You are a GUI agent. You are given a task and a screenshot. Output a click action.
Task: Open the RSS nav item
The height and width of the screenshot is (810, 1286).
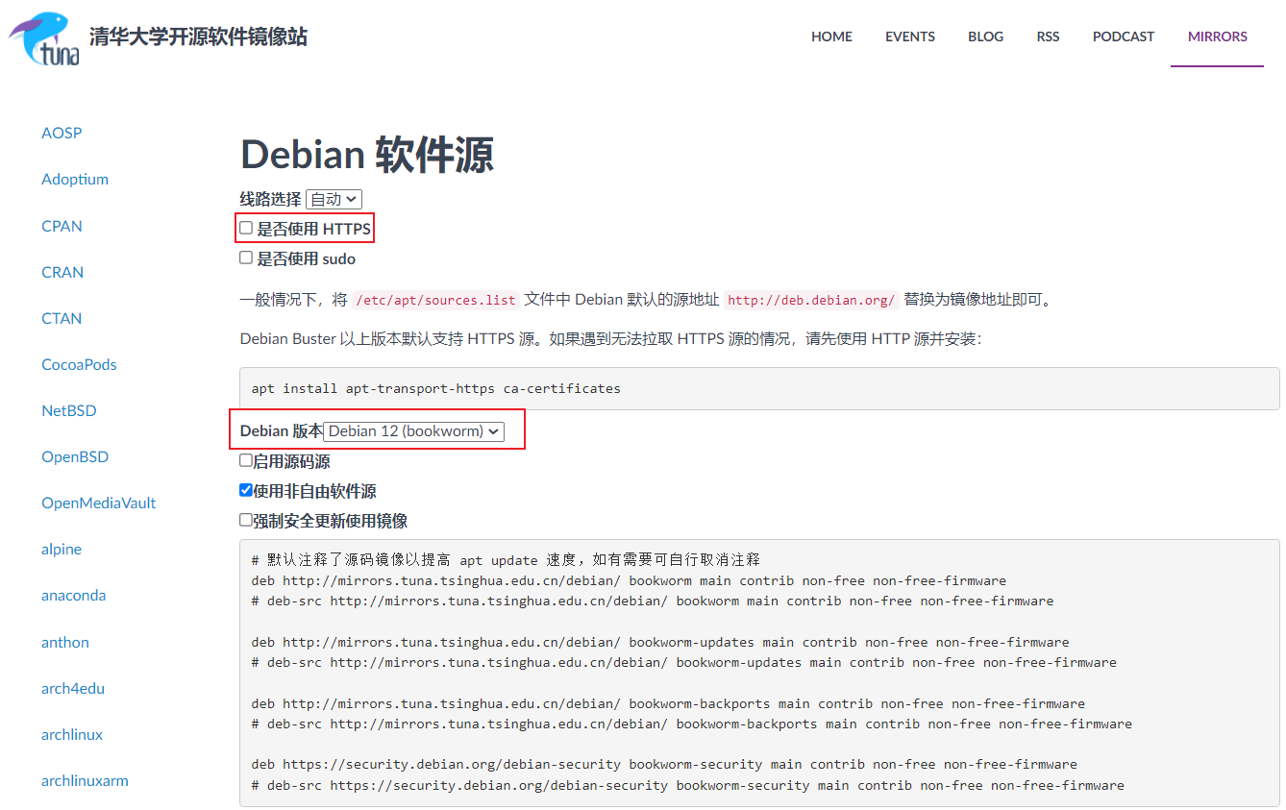(x=1048, y=37)
